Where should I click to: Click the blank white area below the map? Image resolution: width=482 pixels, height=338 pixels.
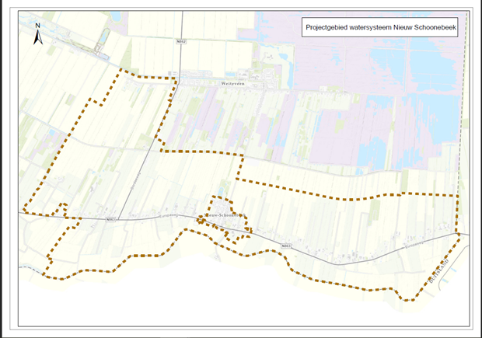[x=233, y=311]
